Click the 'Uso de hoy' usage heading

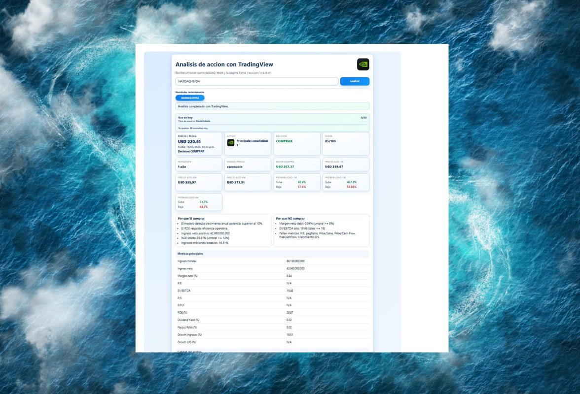(x=185, y=118)
